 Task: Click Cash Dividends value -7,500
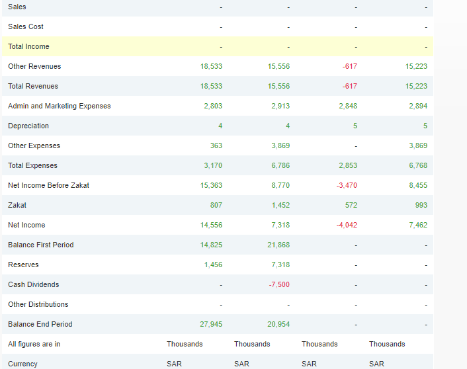tap(279, 284)
